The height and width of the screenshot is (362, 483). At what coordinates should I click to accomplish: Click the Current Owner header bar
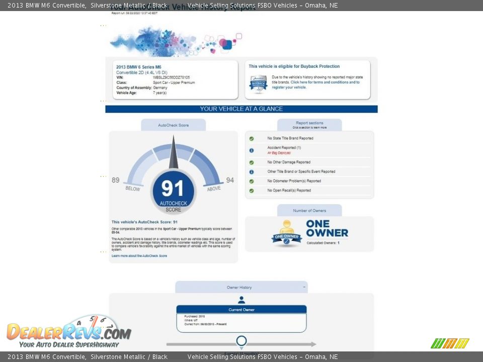click(242, 310)
